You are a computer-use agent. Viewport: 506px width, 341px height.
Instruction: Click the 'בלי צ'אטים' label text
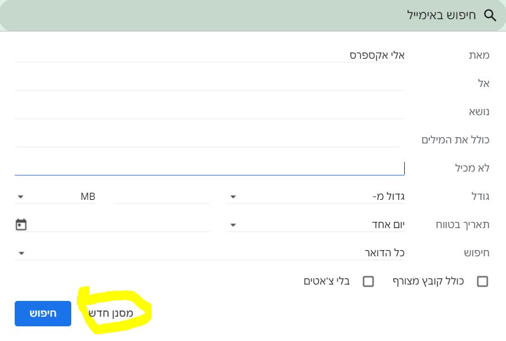pyautogui.click(x=327, y=281)
